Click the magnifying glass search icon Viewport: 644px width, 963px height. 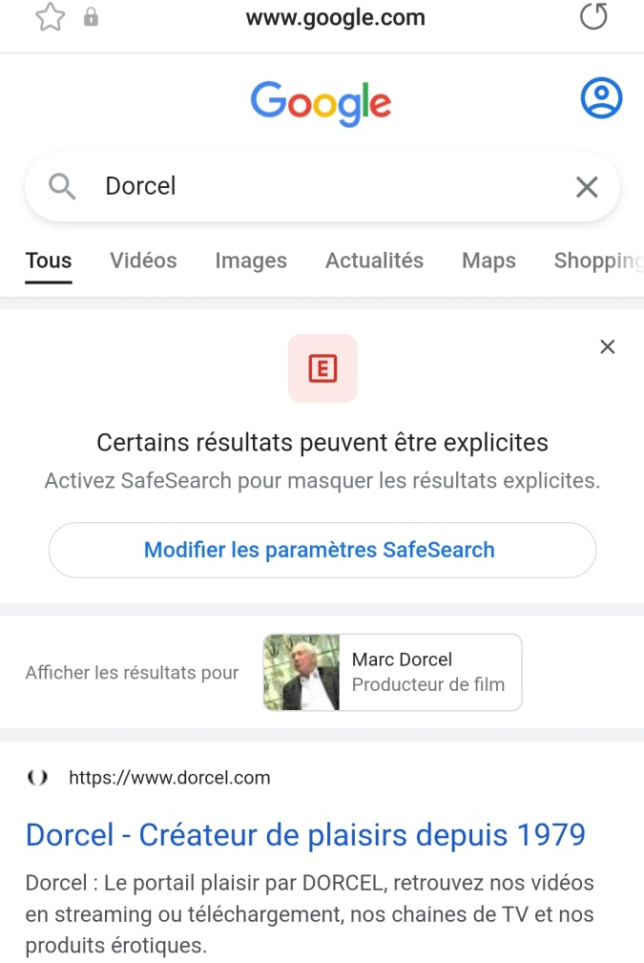62,186
